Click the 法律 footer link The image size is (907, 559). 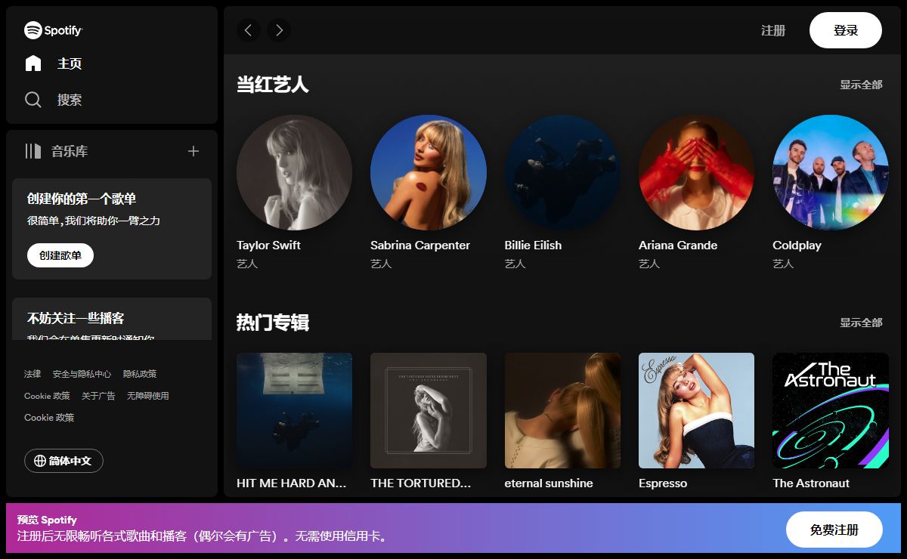pos(33,374)
